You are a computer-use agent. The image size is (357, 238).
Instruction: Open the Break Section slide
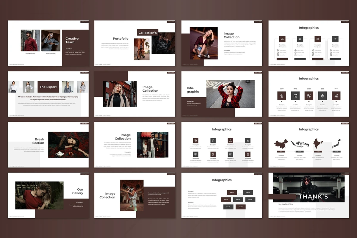48,145
